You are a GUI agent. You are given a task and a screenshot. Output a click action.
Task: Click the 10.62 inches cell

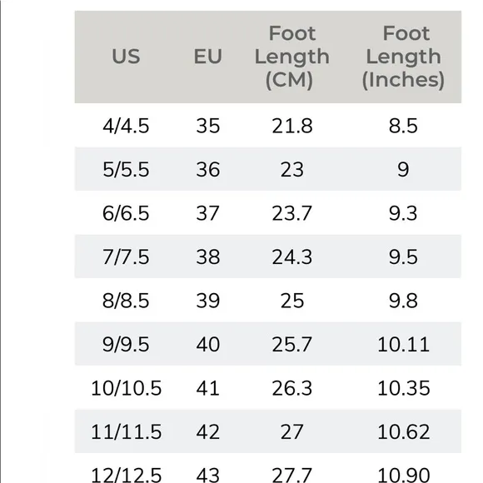tap(403, 432)
